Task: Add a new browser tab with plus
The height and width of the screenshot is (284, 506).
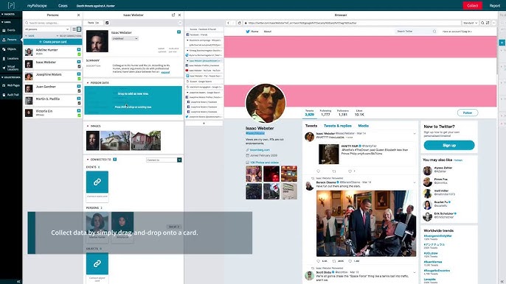Action: click(204, 123)
